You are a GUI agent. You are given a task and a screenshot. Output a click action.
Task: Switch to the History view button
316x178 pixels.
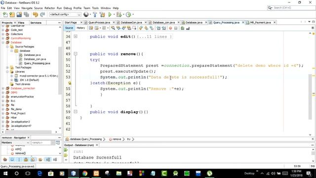coord(81,28)
